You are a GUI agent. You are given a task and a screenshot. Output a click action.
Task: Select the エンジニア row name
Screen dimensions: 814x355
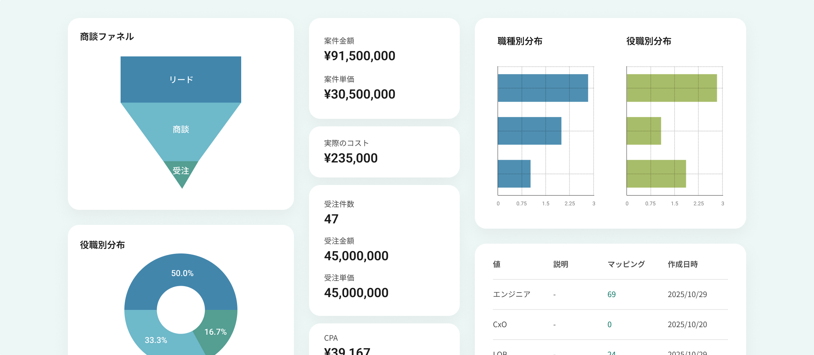[x=511, y=294]
